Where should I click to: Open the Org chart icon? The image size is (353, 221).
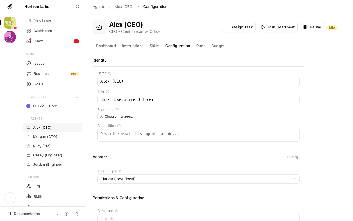tap(29, 186)
